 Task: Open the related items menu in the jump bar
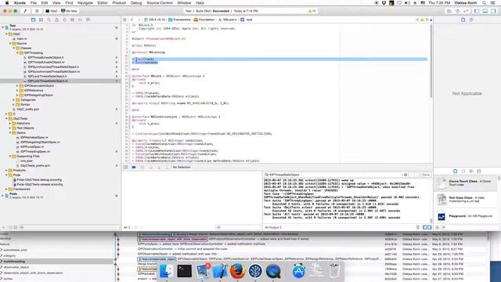coord(125,20)
